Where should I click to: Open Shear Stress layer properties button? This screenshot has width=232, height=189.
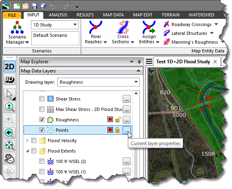(x=127, y=99)
